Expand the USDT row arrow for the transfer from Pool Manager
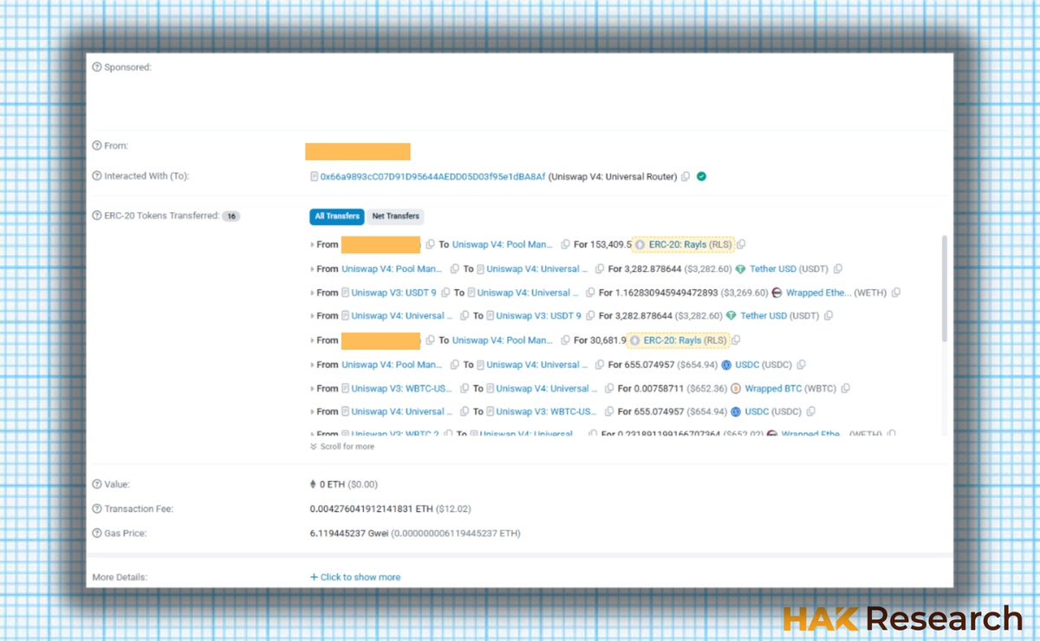This screenshot has width=1040, height=641. [x=312, y=269]
